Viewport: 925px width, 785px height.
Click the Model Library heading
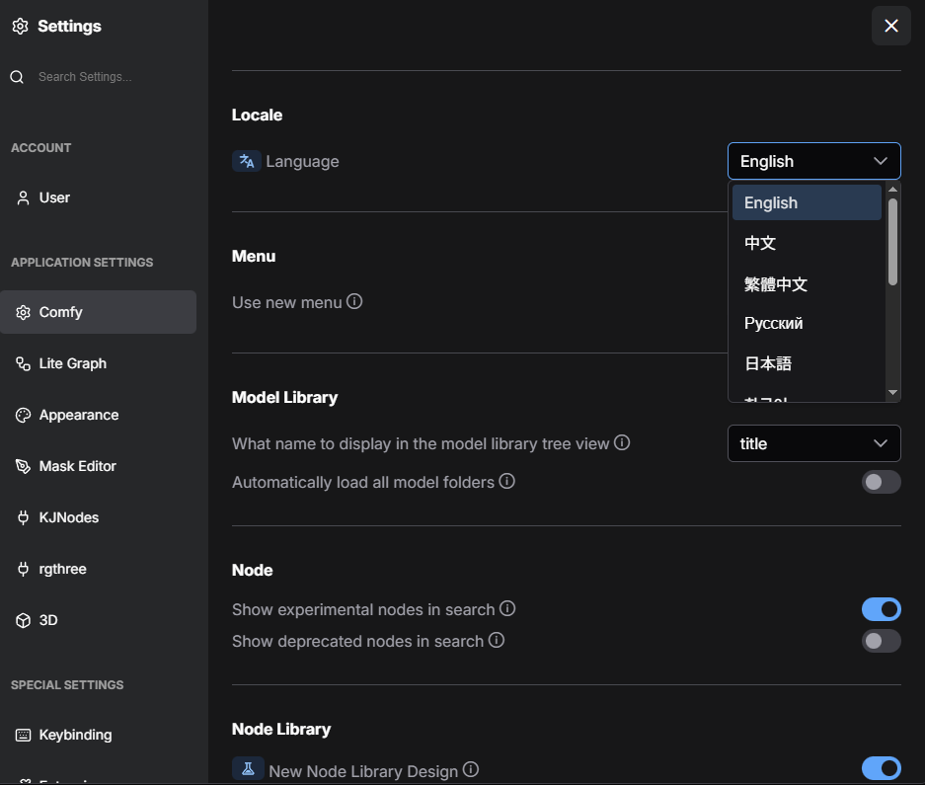pos(284,397)
